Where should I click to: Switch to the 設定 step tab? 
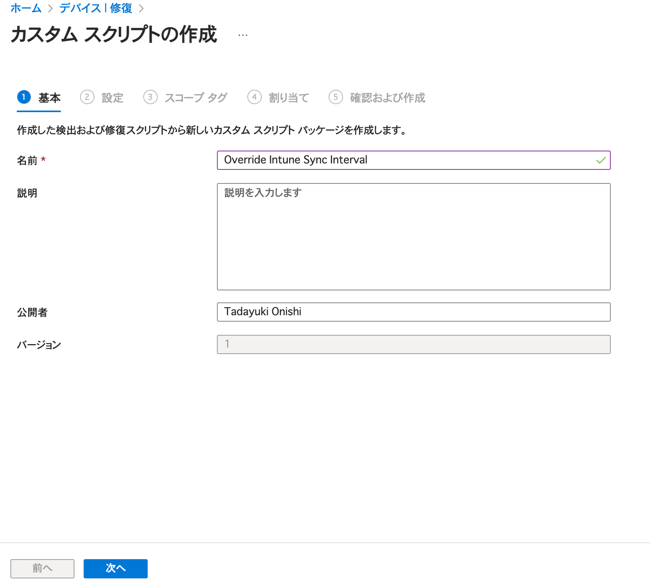102,97
